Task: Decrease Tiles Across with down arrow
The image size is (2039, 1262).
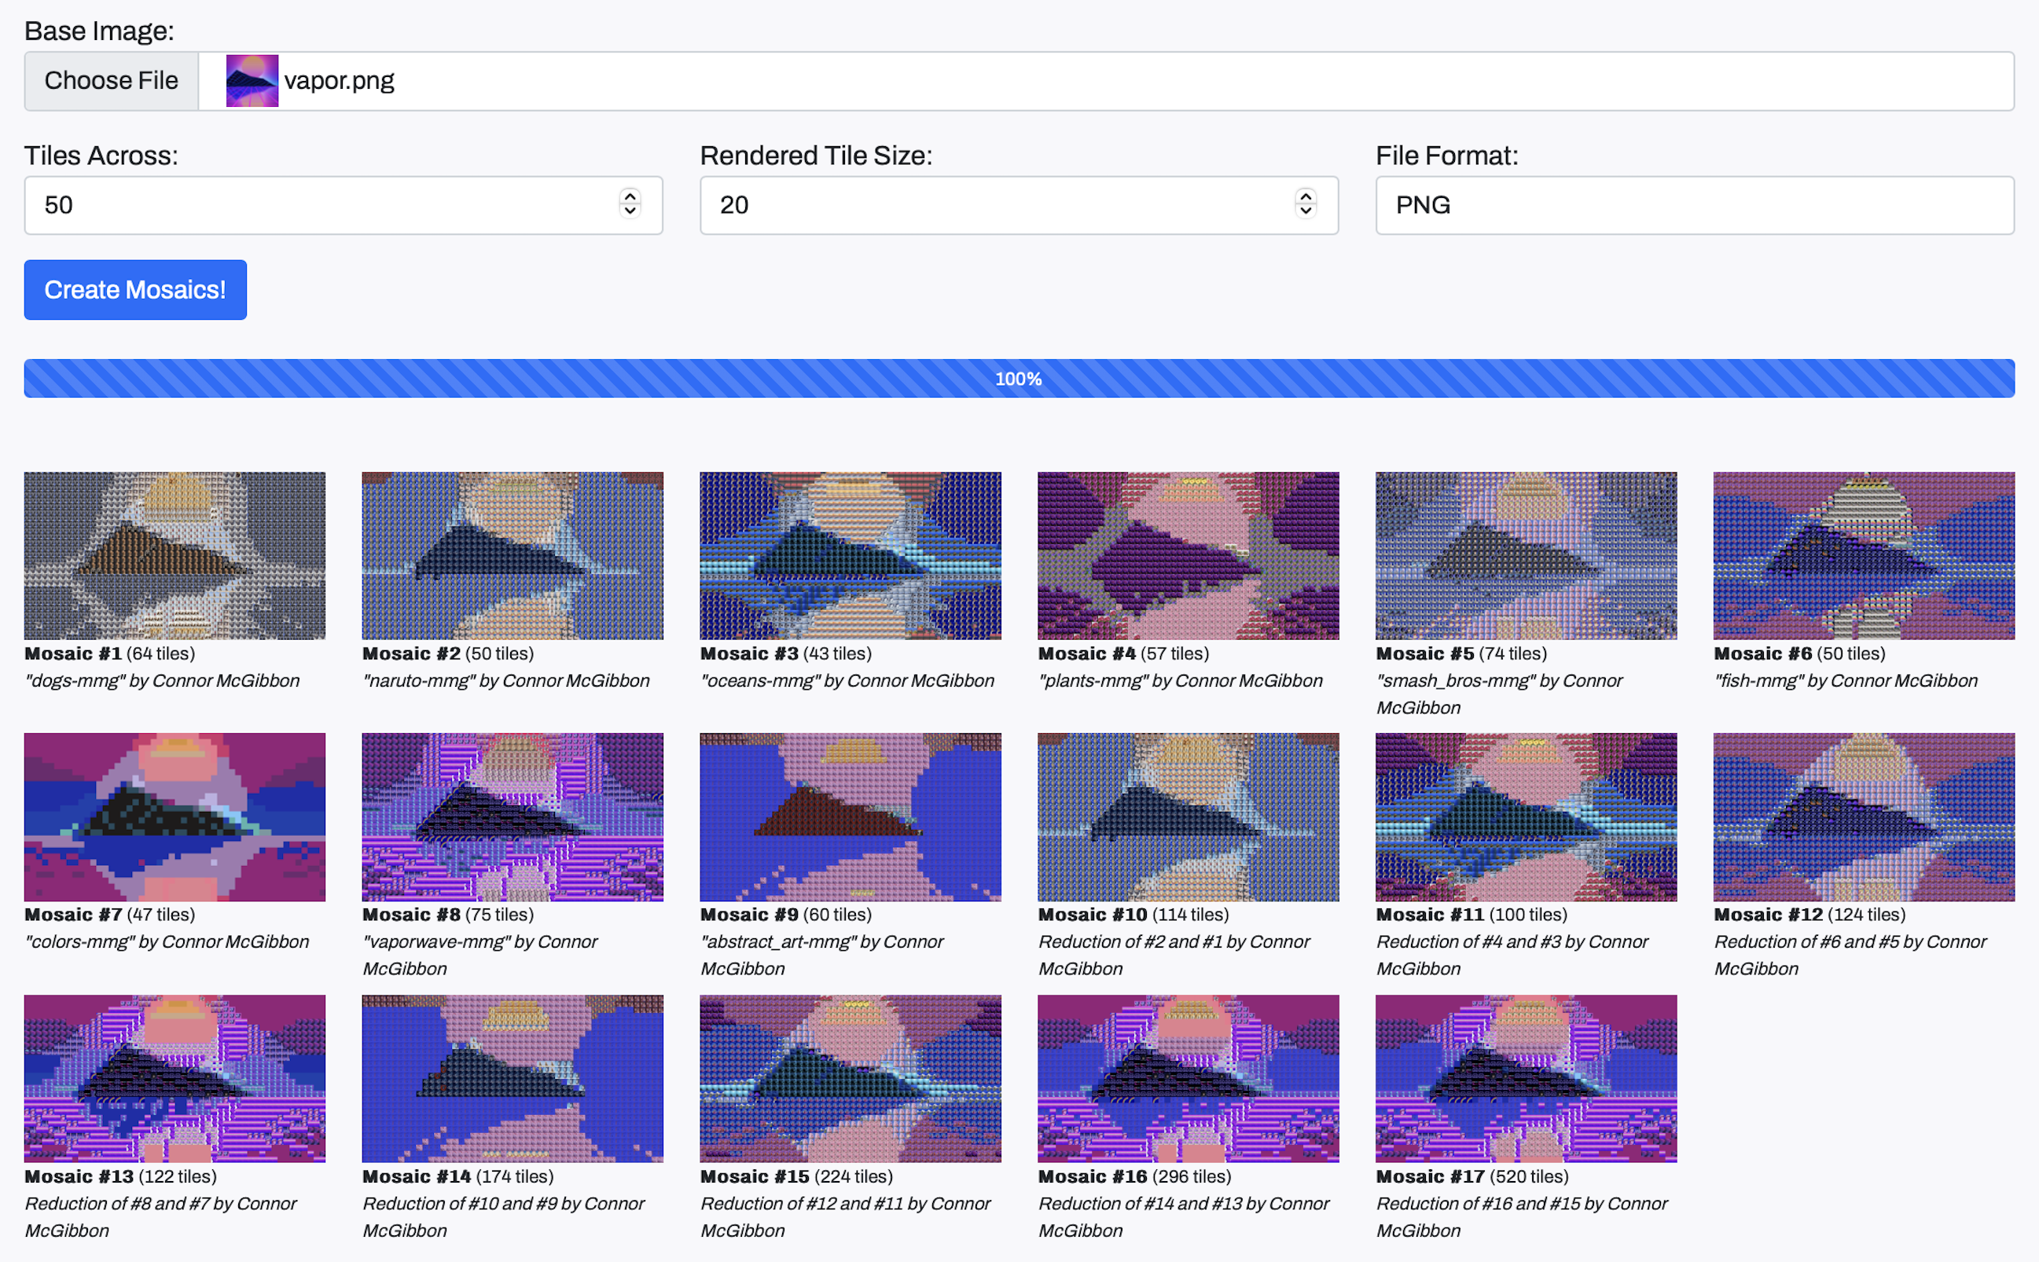Action: pyautogui.click(x=630, y=212)
